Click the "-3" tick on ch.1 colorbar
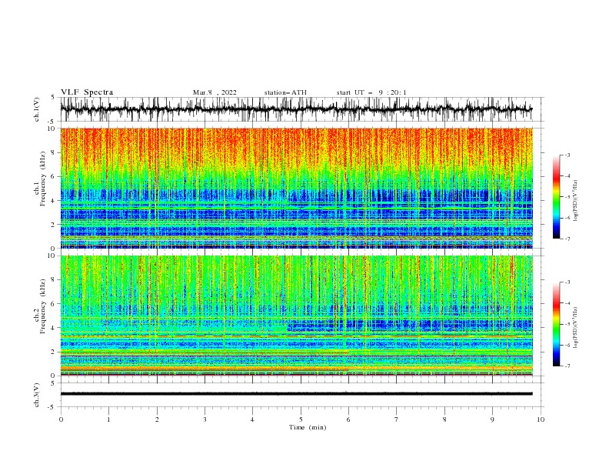The height and width of the screenshot is (471, 609). coord(567,155)
